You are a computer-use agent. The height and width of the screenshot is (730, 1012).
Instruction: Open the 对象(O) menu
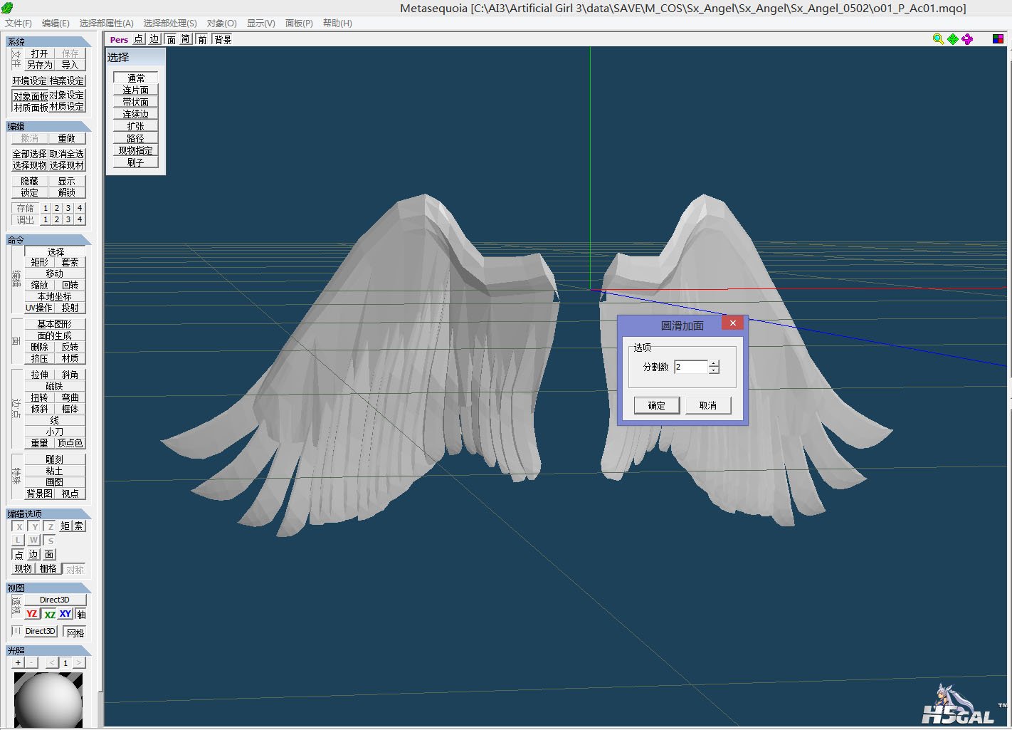221,24
